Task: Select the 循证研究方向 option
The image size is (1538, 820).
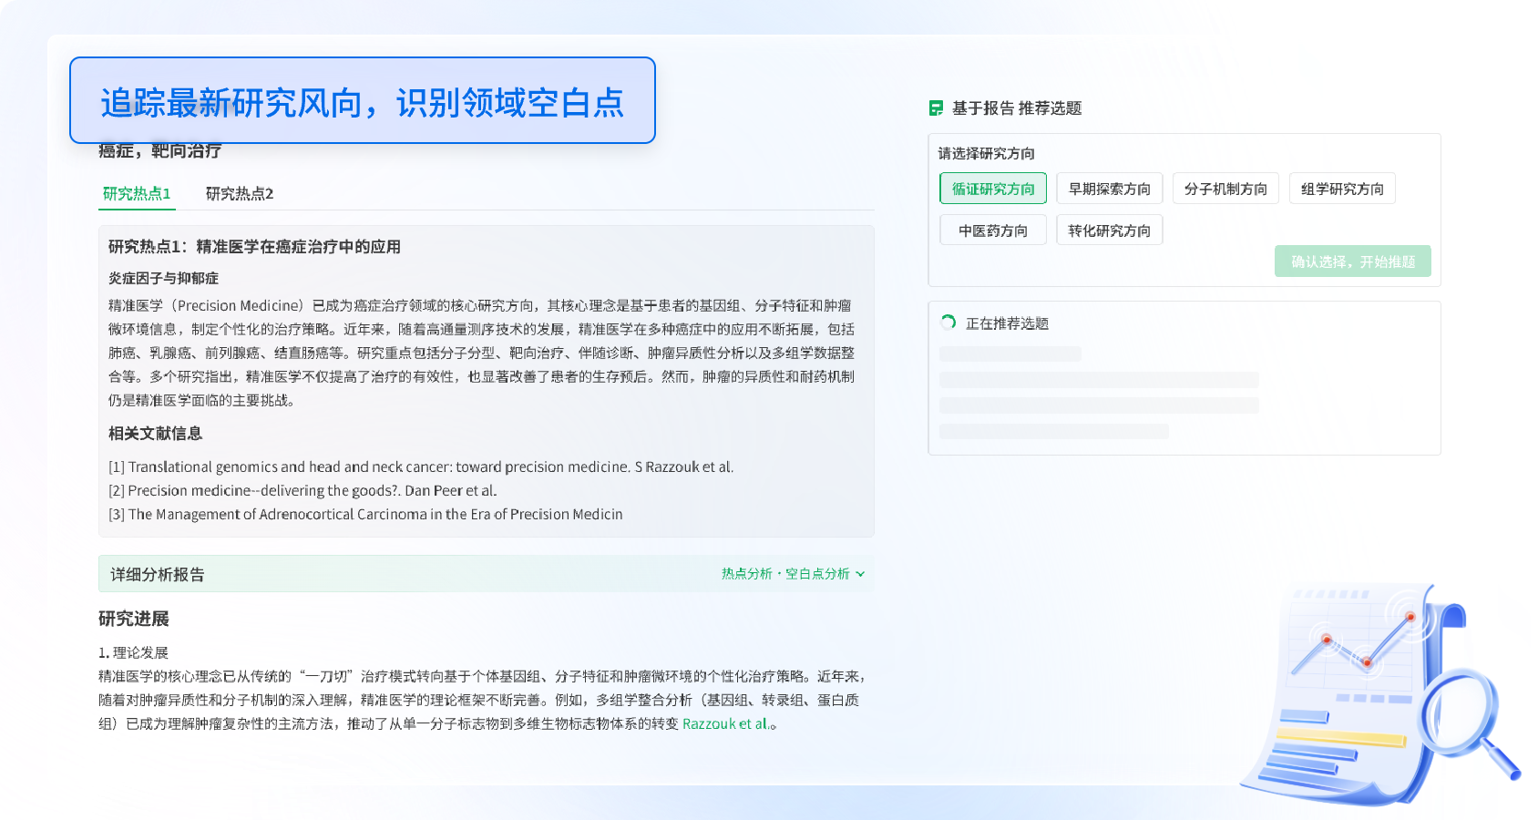Action: (992, 188)
